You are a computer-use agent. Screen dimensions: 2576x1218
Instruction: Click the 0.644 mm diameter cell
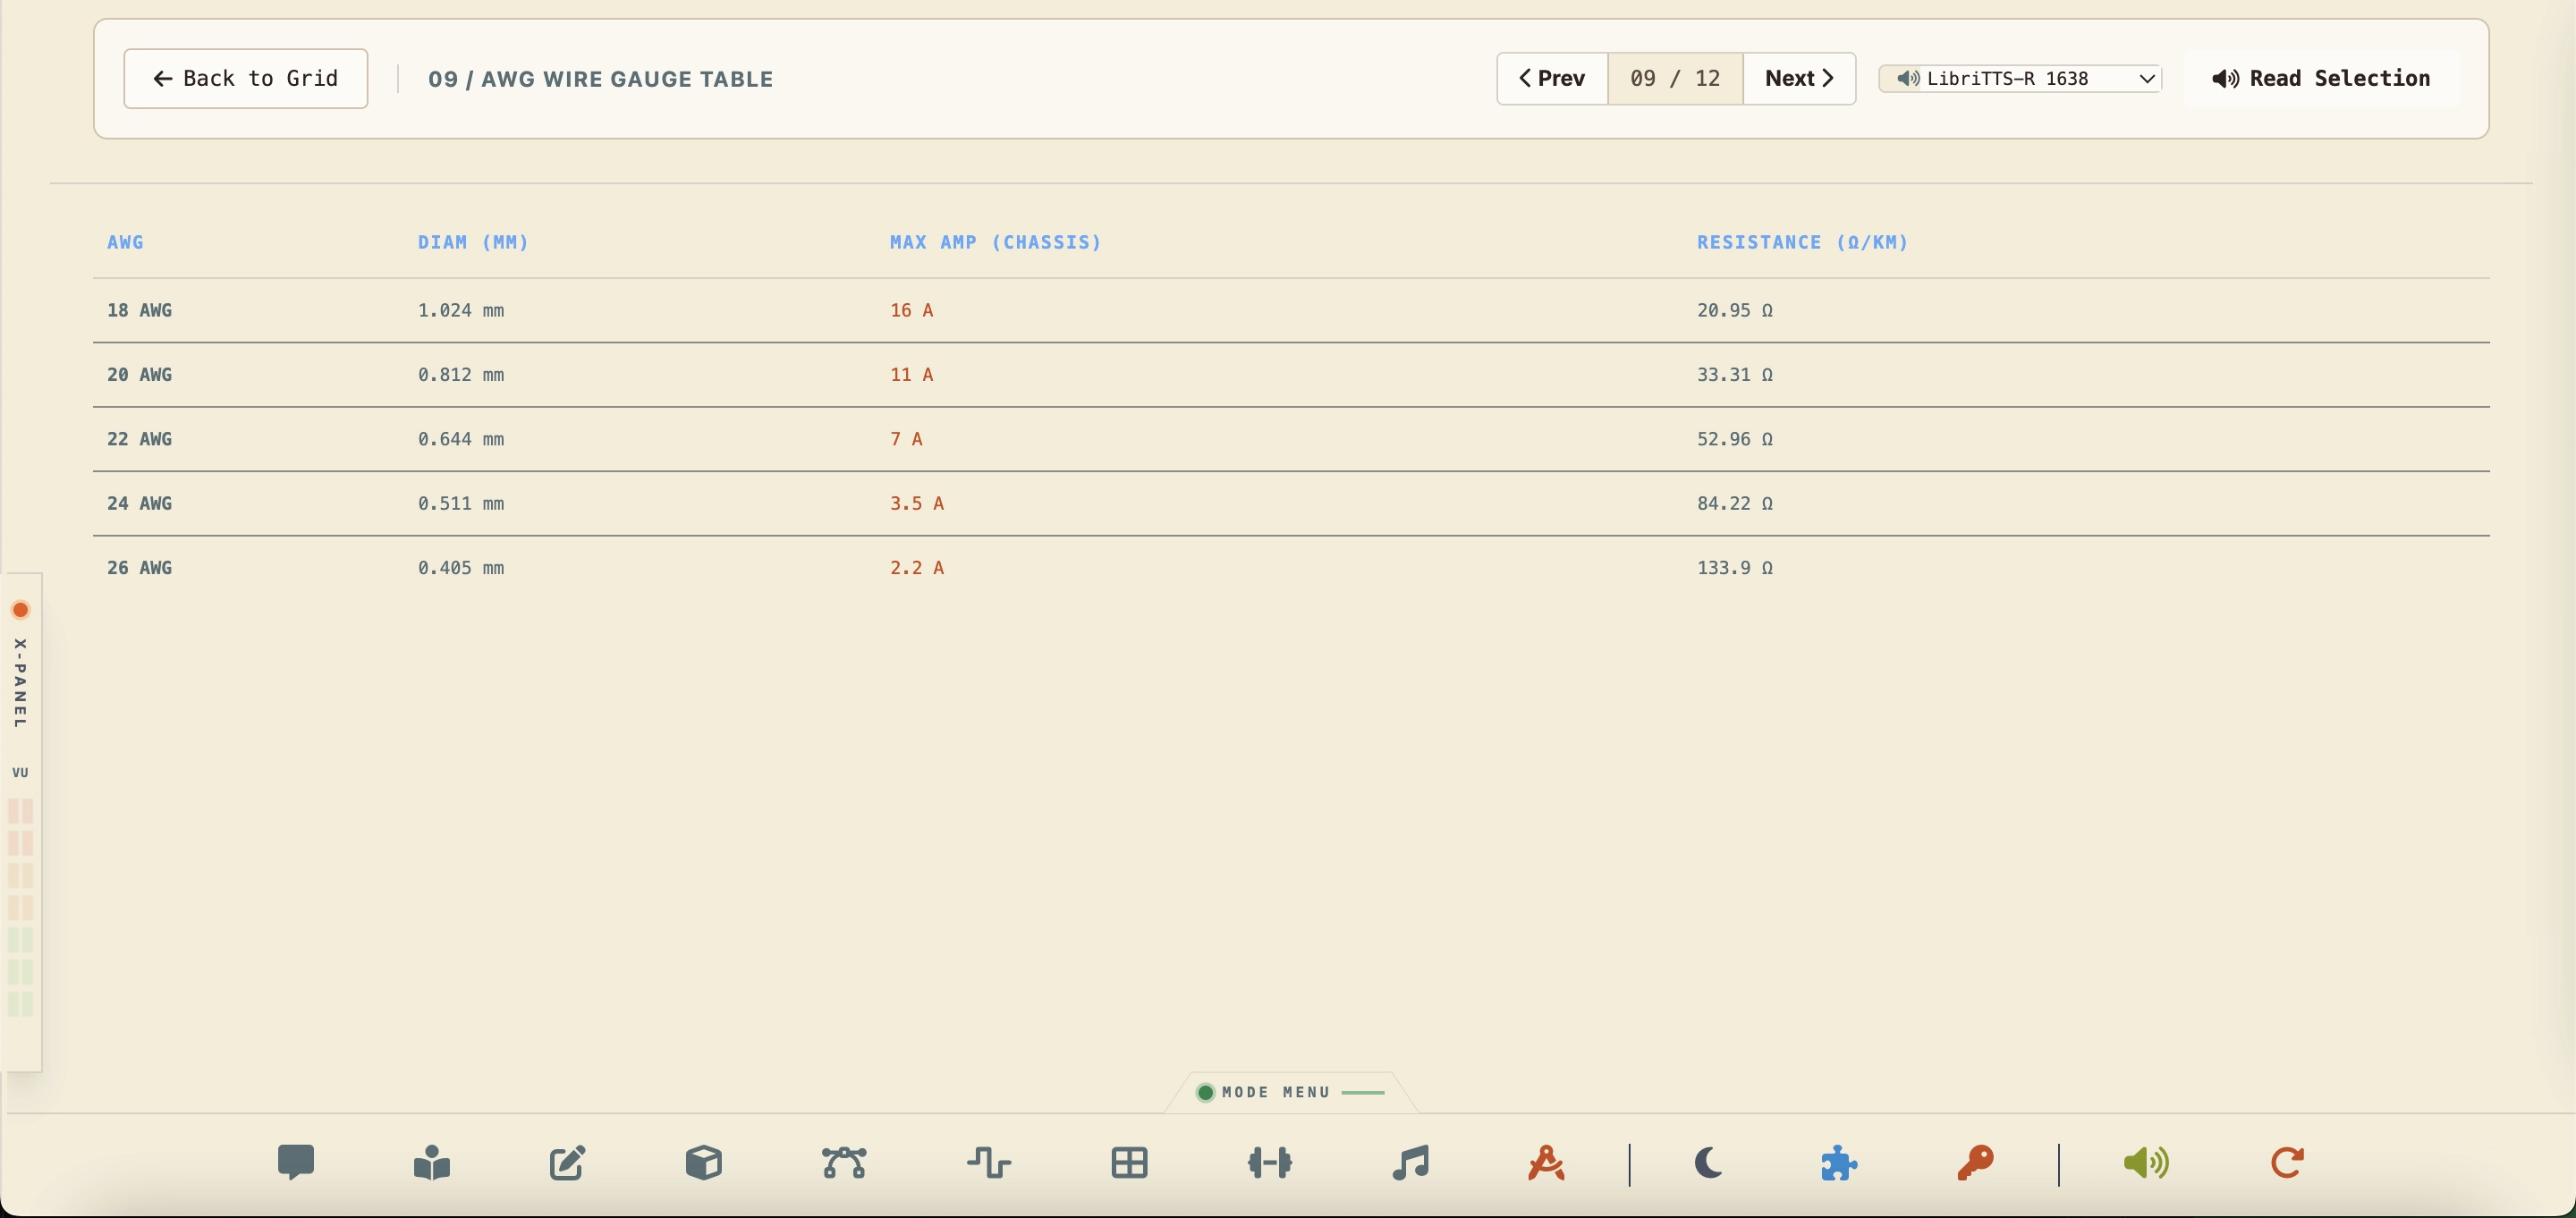[x=461, y=439]
